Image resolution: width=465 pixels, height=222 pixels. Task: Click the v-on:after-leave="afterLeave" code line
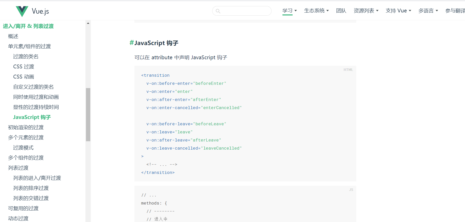[184, 140]
